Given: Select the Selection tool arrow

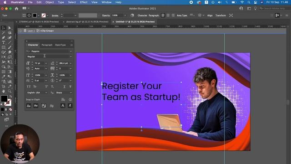Looking at the screenshot, I should [3, 28].
